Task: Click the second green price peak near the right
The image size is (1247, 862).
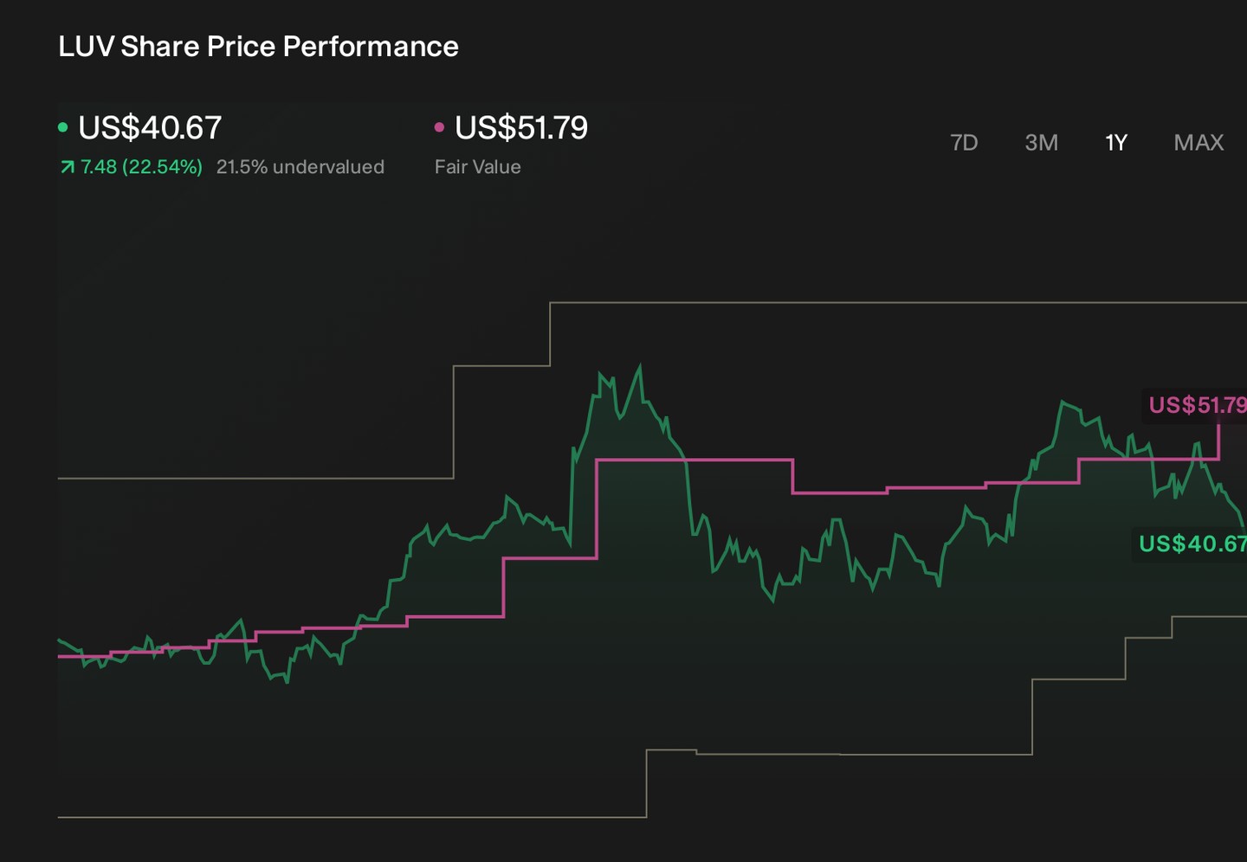Action: click(x=1063, y=402)
